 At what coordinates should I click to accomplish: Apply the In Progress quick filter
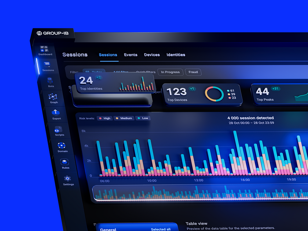pos(170,72)
